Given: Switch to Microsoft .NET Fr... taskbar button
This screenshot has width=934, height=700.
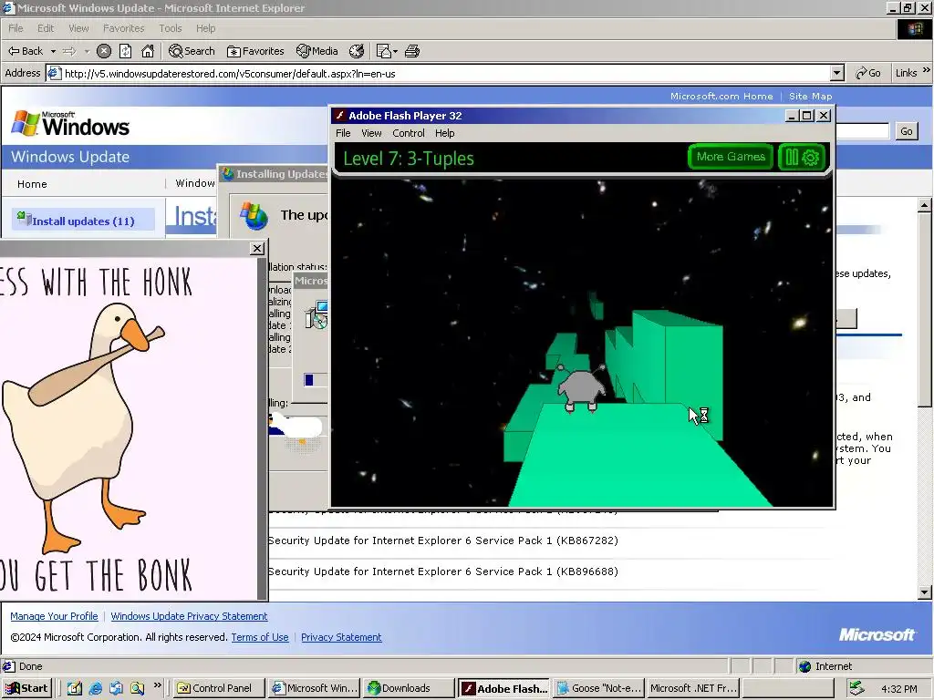Looking at the screenshot, I should 694,688.
